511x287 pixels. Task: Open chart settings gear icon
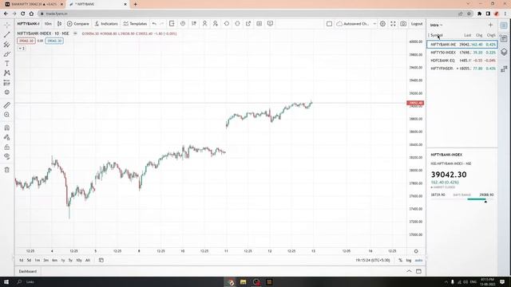click(x=382, y=24)
